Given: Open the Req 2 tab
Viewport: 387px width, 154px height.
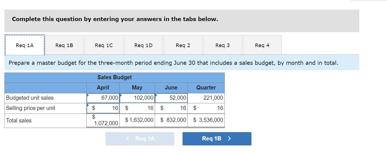Looking at the screenshot, I should tap(183, 45).
